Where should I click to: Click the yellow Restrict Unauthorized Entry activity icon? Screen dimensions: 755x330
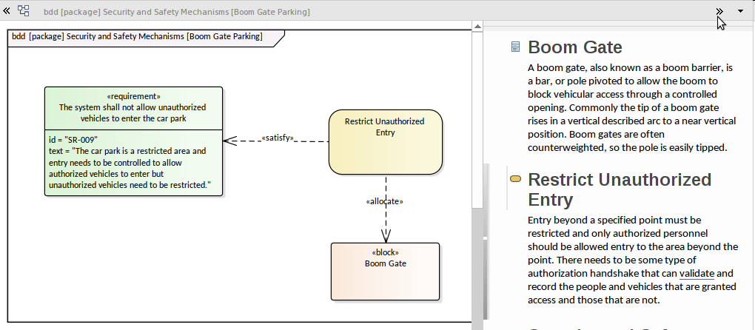click(x=515, y=179)
